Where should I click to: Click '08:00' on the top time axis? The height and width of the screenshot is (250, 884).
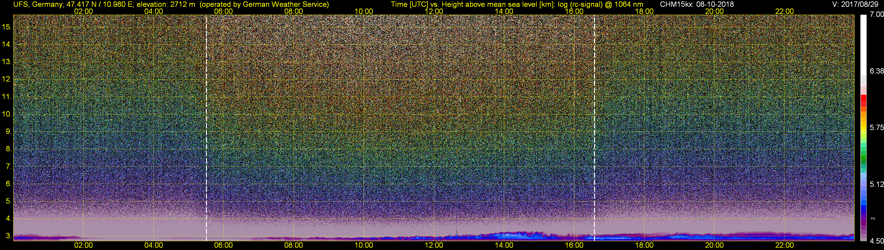pyautogui.click(x=294, y=11)
